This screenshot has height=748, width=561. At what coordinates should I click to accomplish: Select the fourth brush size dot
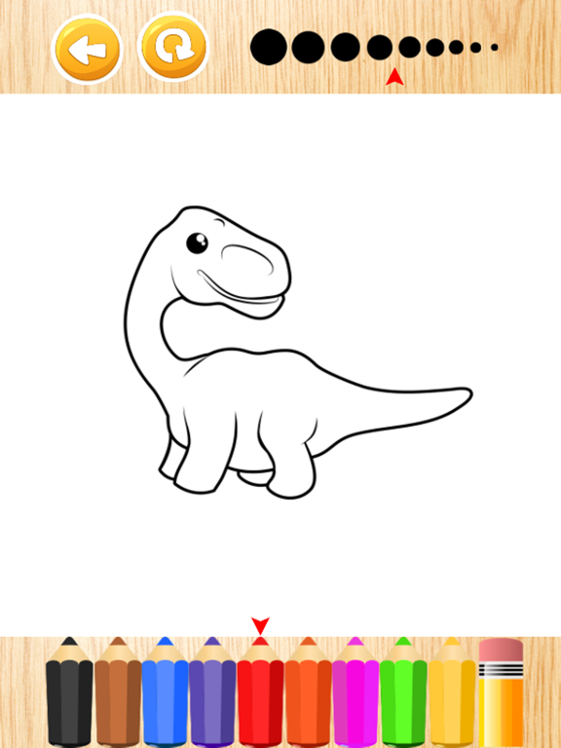(x=380, y=47)
